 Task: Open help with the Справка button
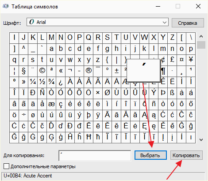[188, 23]
